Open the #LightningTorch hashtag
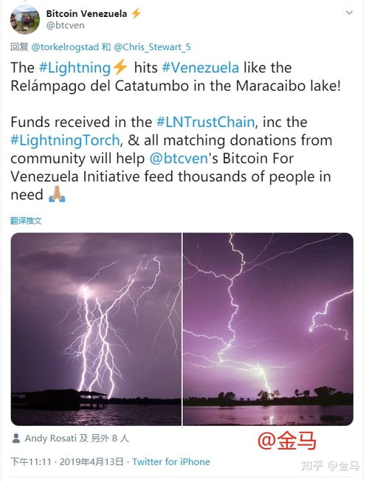The height and width of the screenshot is (482, 369). coord(65,140)
